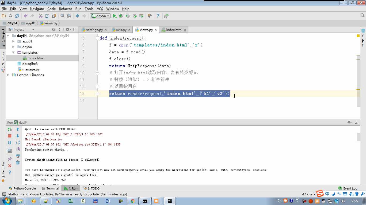Image resolution: width=366 pixels, height=205 pixels.
Task: Fold the def index function gutter marker
Action: 97,38
